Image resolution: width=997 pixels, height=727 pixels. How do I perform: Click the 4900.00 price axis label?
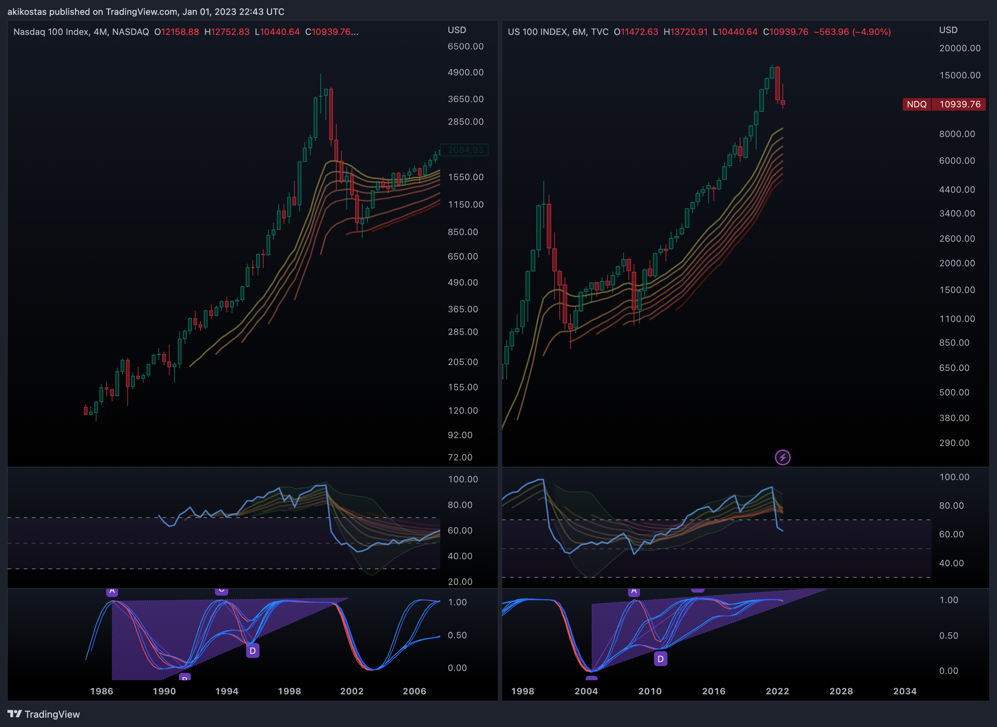click(x=465, y=72)
